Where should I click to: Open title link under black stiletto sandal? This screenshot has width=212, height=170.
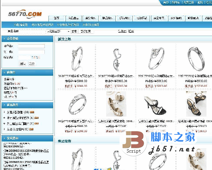tap(156, 121)
